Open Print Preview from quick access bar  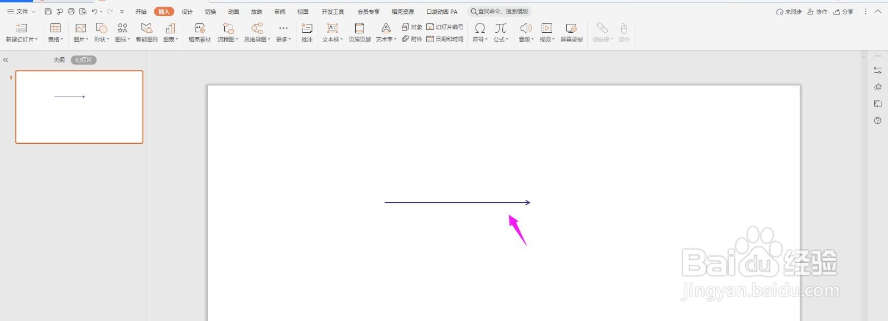83,12
